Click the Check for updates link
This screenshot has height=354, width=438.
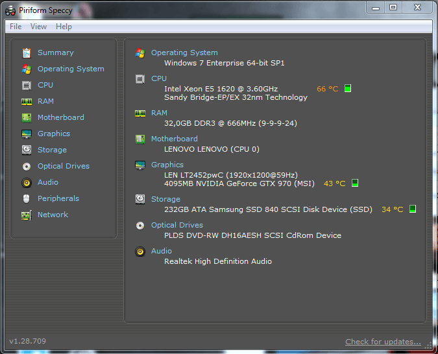pyautogui.click(x=383, y=342)
